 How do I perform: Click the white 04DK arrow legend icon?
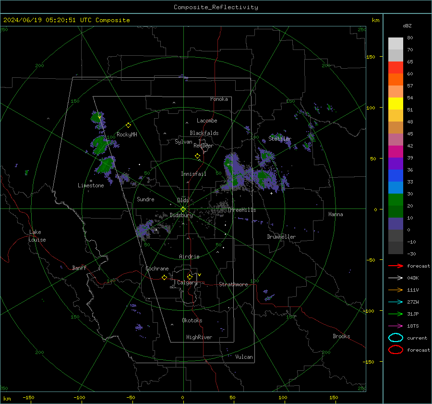tap(396, 278)
